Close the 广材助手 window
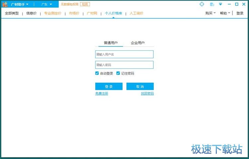The image size is (249, 159). click(x=244, y=4)
